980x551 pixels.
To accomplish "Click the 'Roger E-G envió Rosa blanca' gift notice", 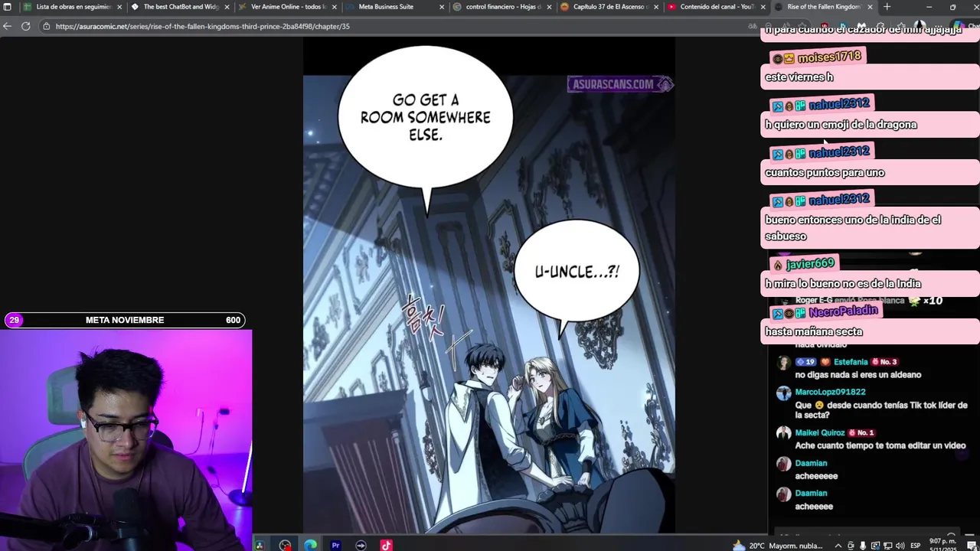I will click(x=869, y=301).
